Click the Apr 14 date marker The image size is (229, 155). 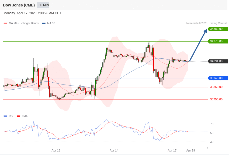pos(114,150)
